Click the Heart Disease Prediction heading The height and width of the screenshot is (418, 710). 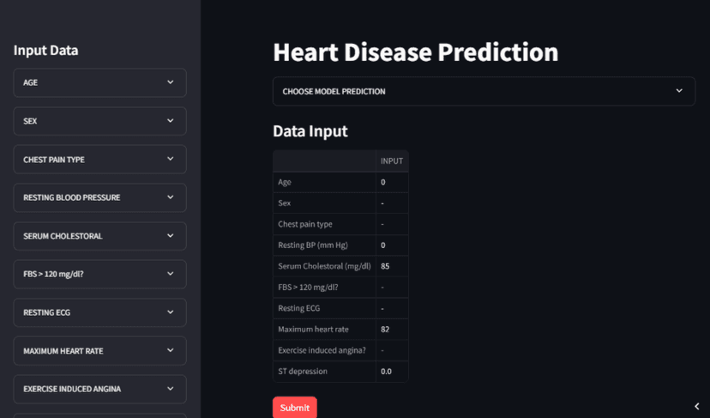point(415,52)
